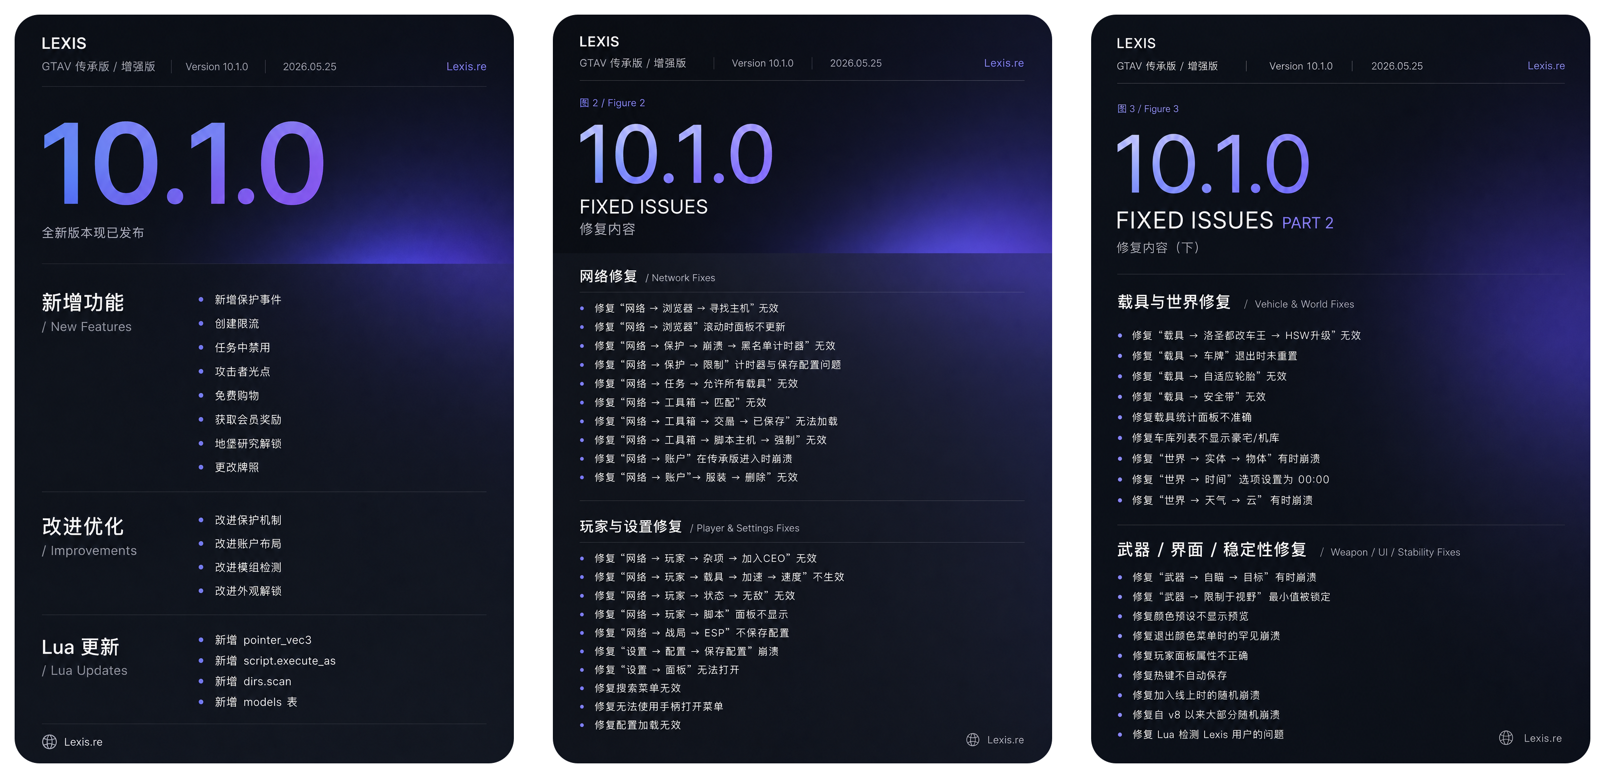Select the '创建限流' list item
This screenshot has width=1605, height=778.
(237, 324)
